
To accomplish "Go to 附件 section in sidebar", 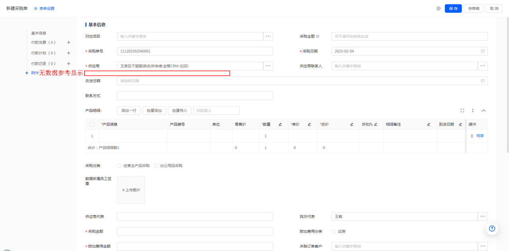I will click(x=35, y=73).
